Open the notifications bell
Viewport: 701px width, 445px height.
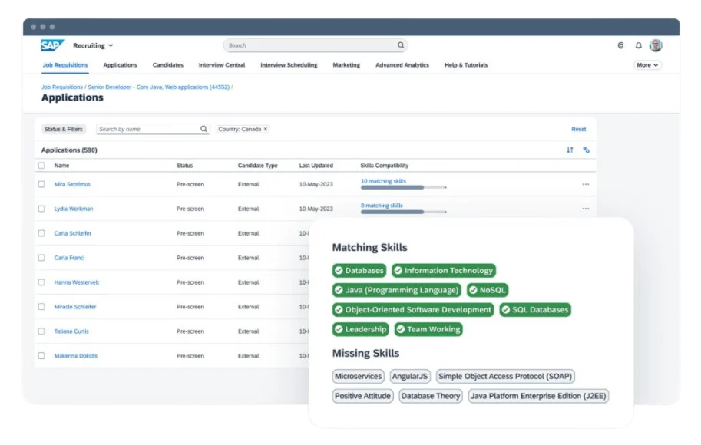[638, 45]
